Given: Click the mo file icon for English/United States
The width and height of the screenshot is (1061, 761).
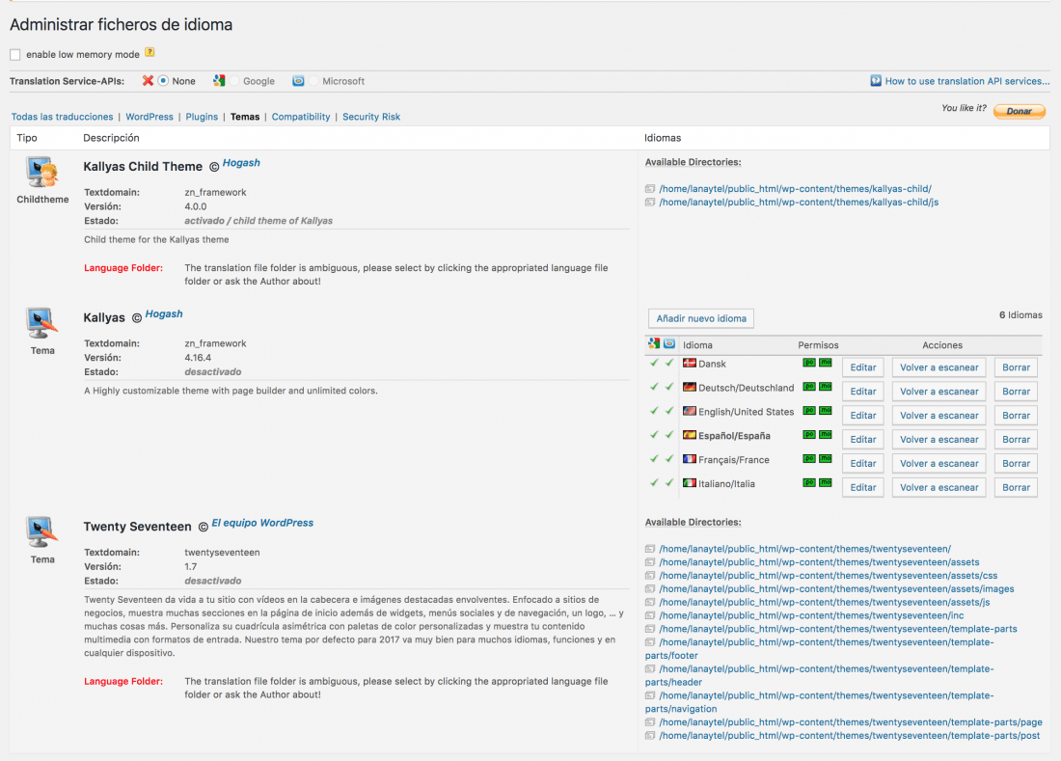Looking at the screenshot, I should (x=826, y=411).
